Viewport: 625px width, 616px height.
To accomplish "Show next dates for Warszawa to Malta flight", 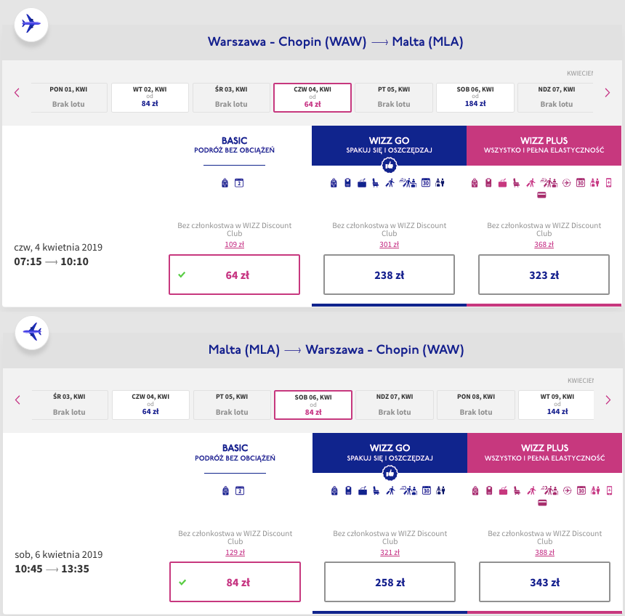I will click(607, 93).
